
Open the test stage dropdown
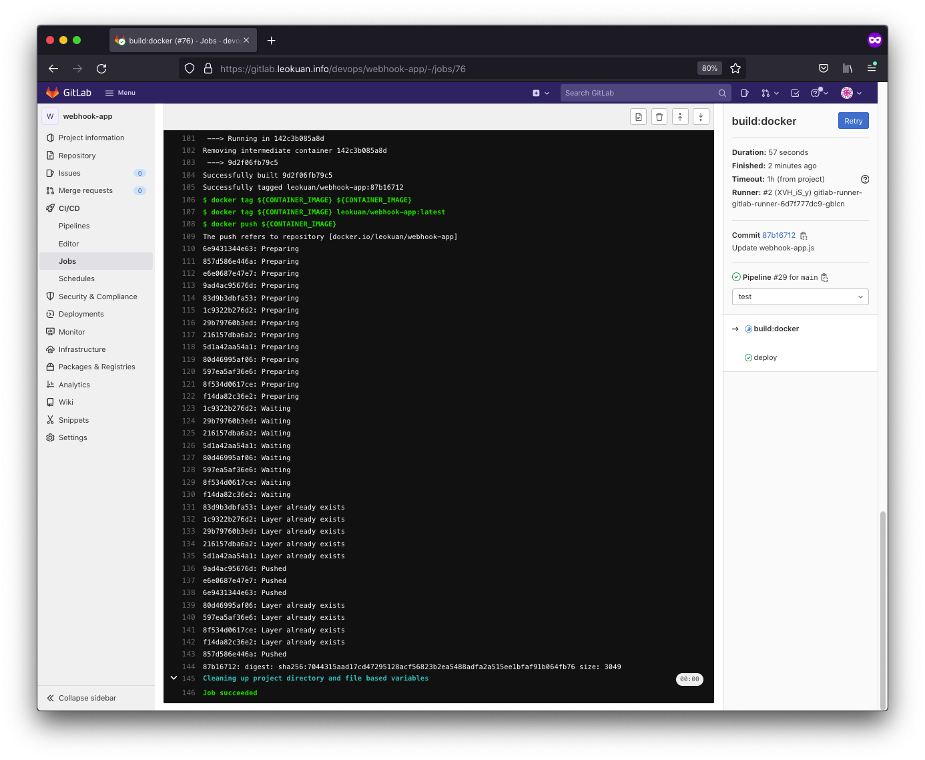[800, 297]
